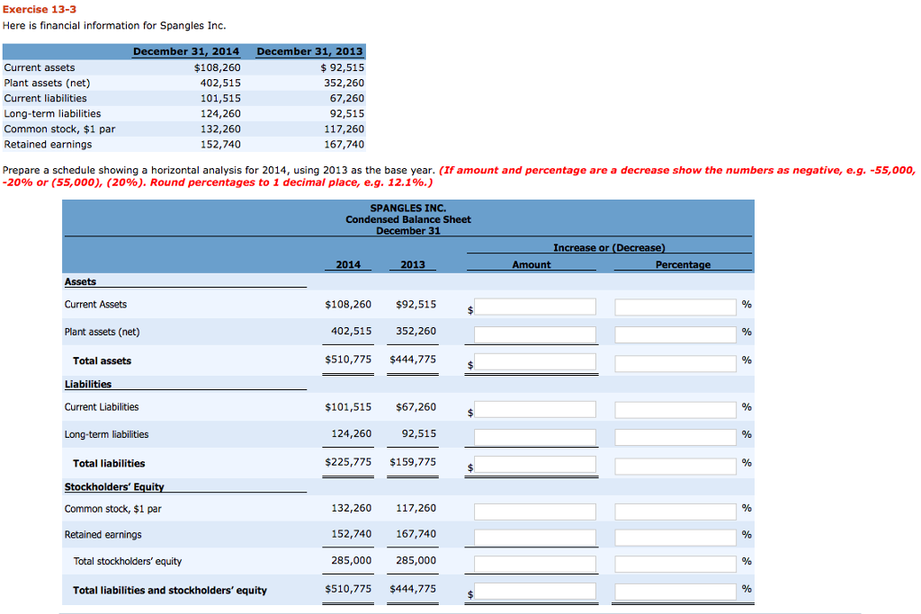Click the Increase or (Decrease) header

click(610, 247)
